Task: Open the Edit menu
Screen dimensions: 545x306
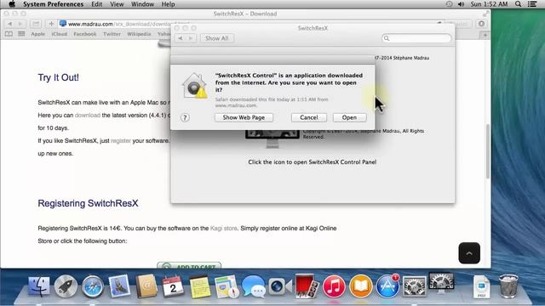Action: pos(96,4)
